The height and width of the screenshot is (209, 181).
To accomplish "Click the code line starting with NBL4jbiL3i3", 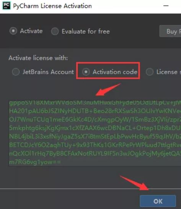I will point(95,136).
